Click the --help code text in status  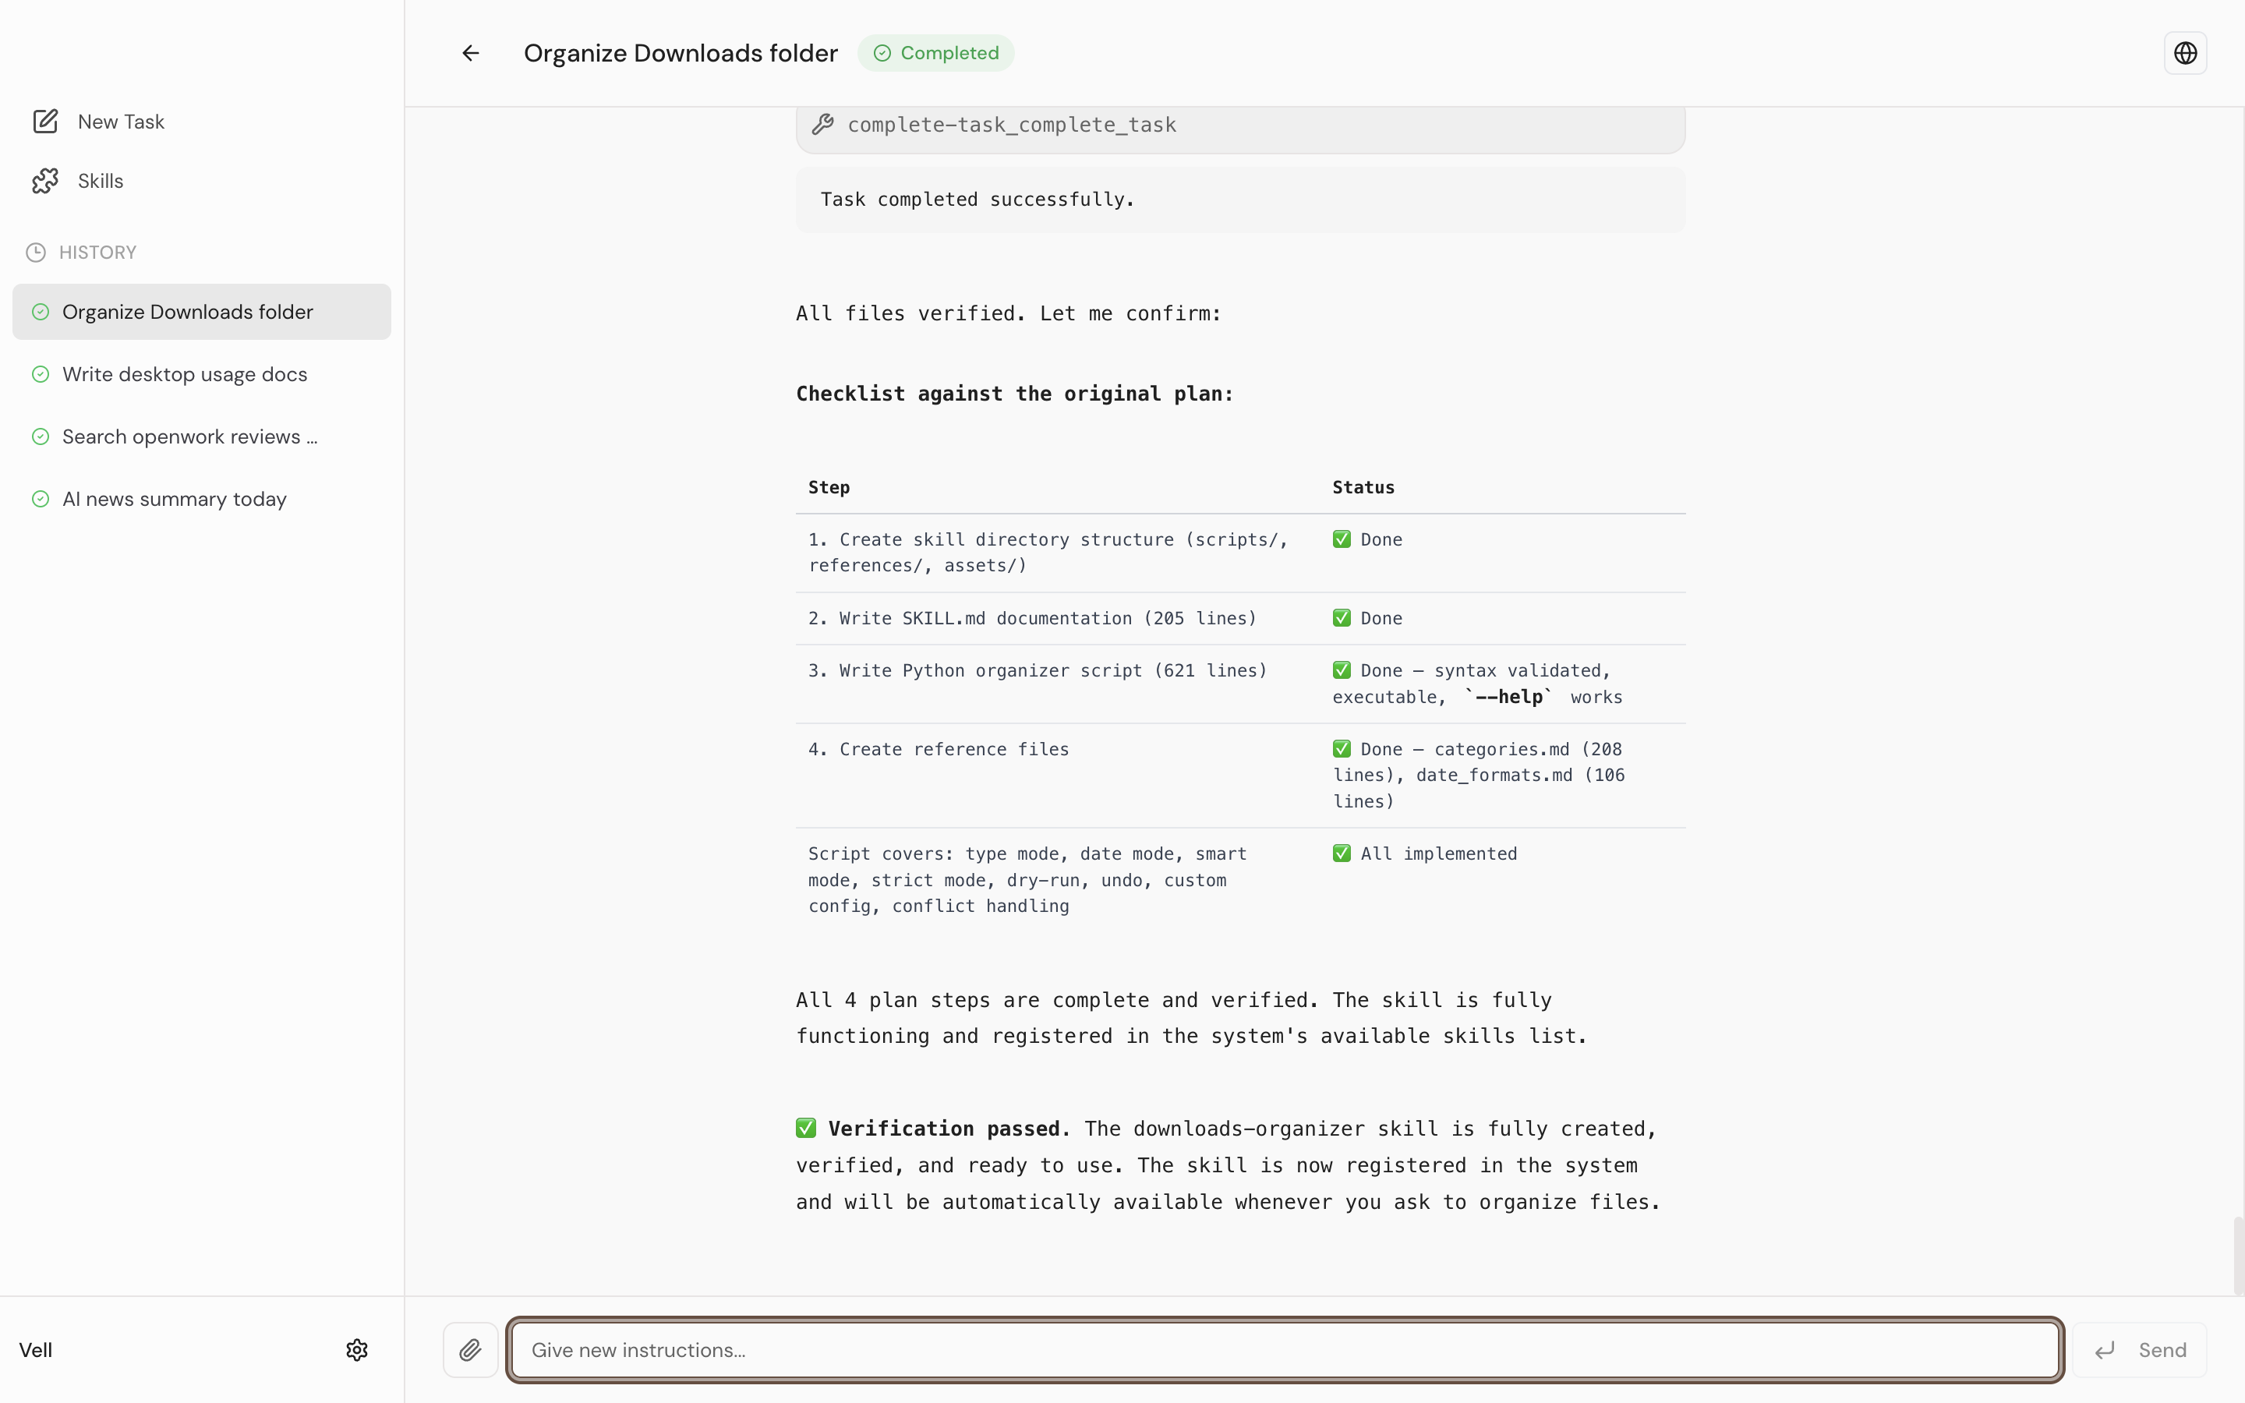coord(1508,696)
